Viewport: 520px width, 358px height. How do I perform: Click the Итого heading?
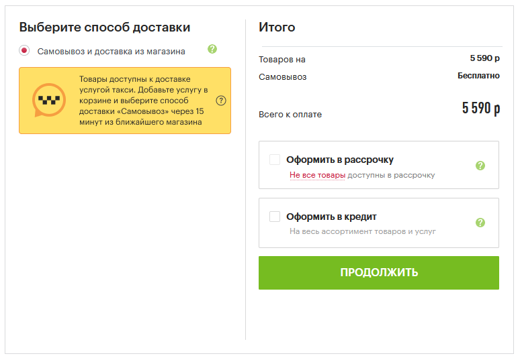click(277, 27)
